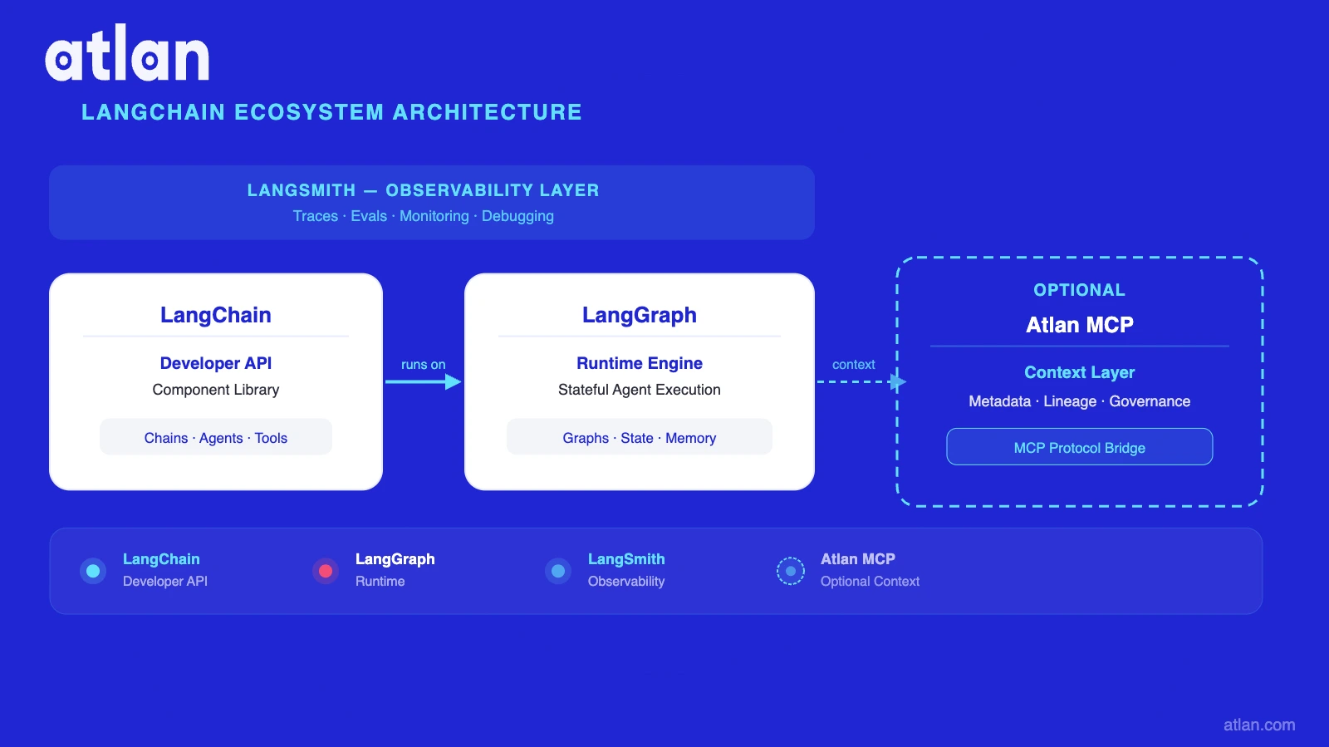Click the dashed Atlan MCP legend icon

point(791,571)
